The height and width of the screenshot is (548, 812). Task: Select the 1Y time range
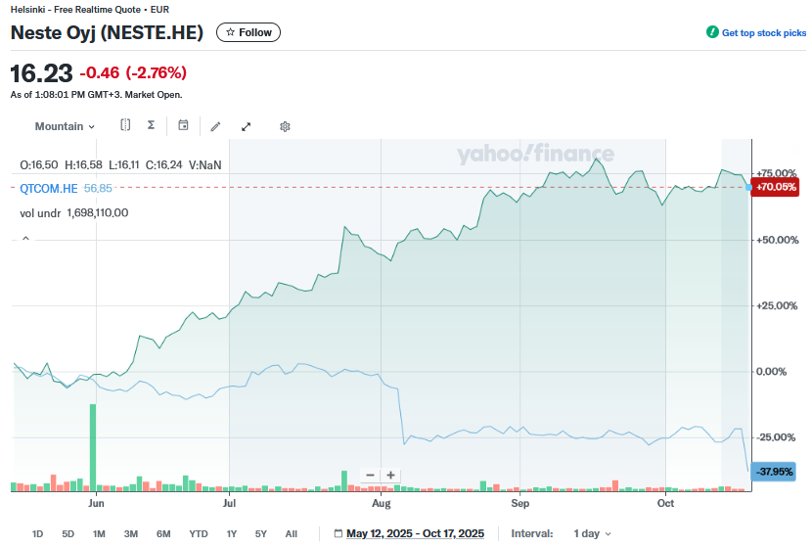[x=232, y=534]
